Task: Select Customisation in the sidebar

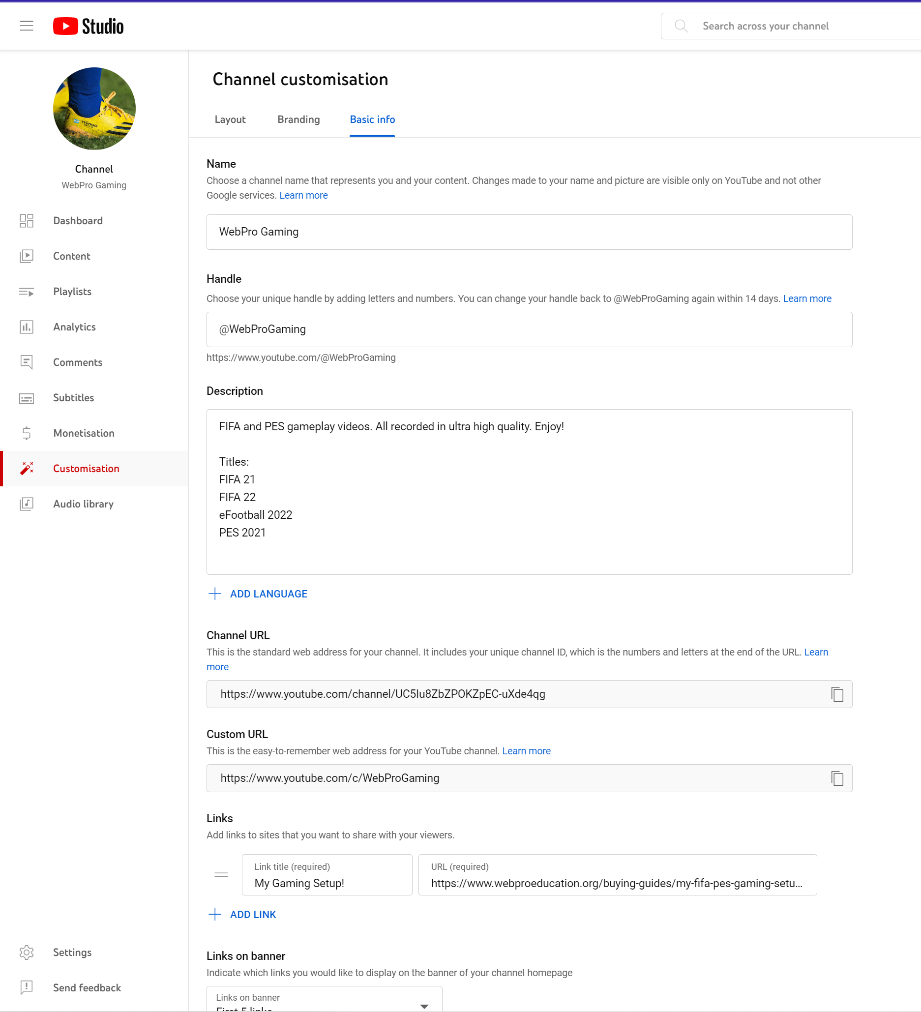Action: [x=94, y=468]
